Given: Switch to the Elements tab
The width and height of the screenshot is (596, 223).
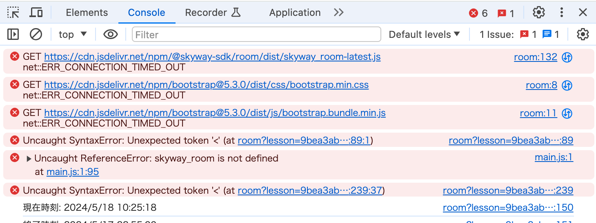Looking at the screenshot, I should coord(87,13).
